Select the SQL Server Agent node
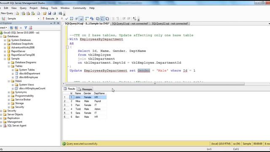 tap(17, 126)
